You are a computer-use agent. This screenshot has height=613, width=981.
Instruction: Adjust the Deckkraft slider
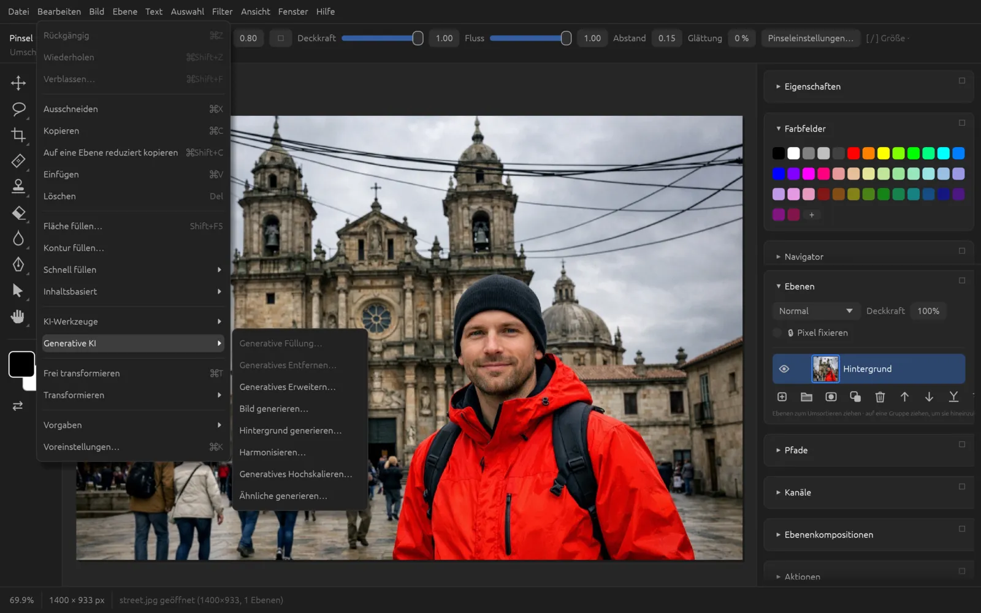pyautogui.click(x=382, y=38)
